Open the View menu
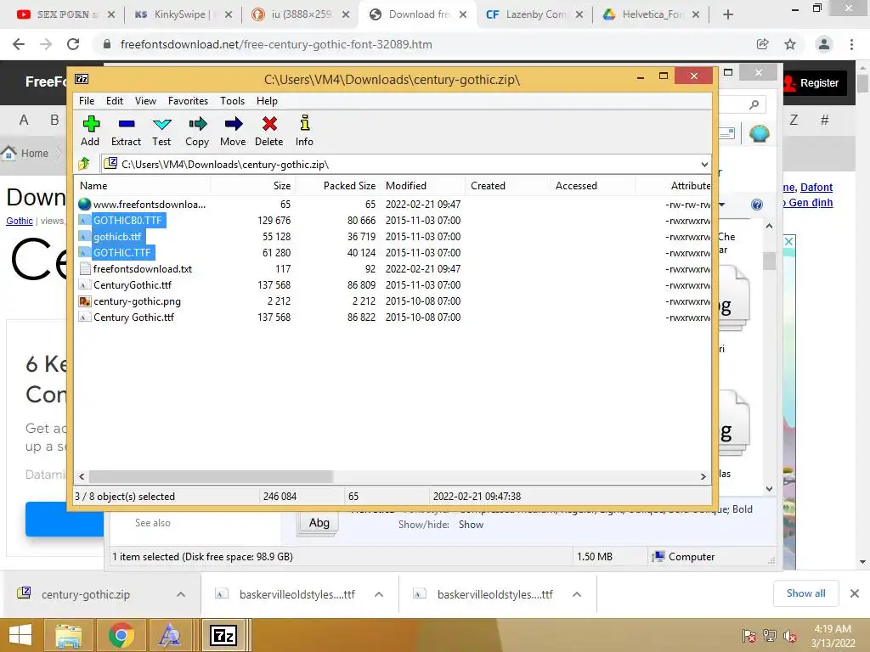This screenshot has height=652, width=870. [x=145, y=101]
